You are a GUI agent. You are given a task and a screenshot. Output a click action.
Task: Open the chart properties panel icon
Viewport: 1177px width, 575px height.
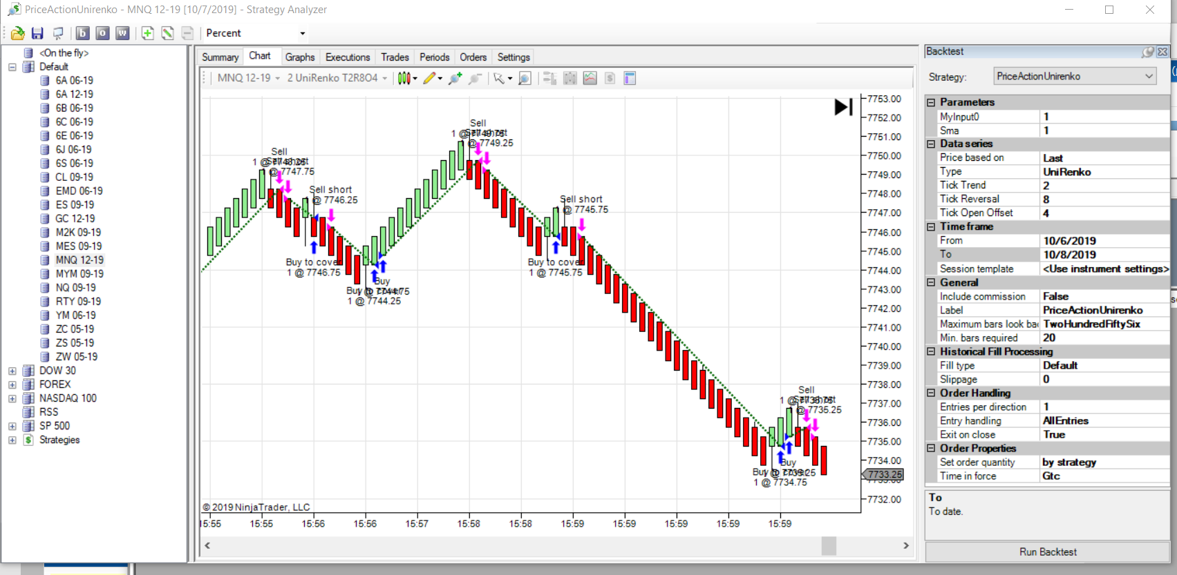(x=630, y=78)
